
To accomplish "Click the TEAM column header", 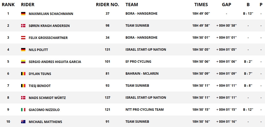I will pos(132,5).
